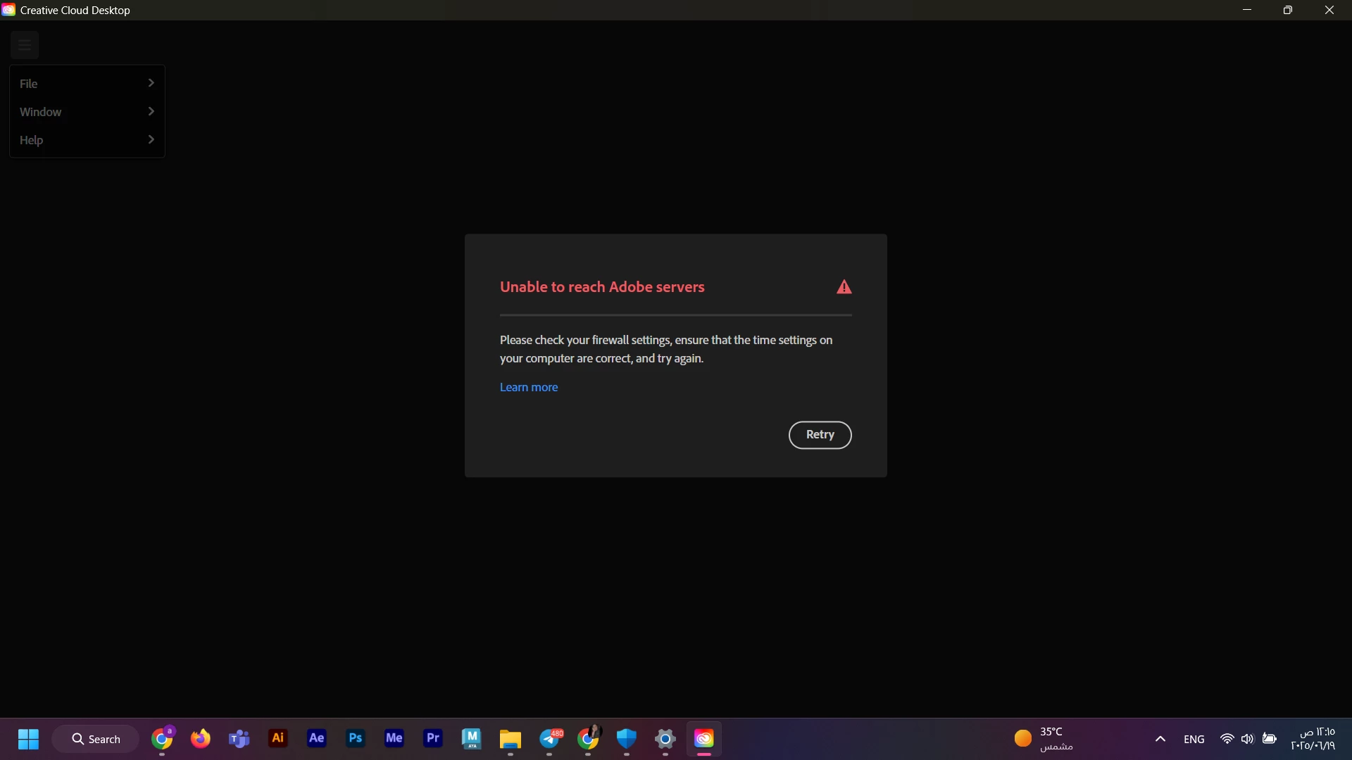This screenshot has height=760, width=1352.
Task: Expand the Window submenu chevron
Action: [x=151, y=111]
